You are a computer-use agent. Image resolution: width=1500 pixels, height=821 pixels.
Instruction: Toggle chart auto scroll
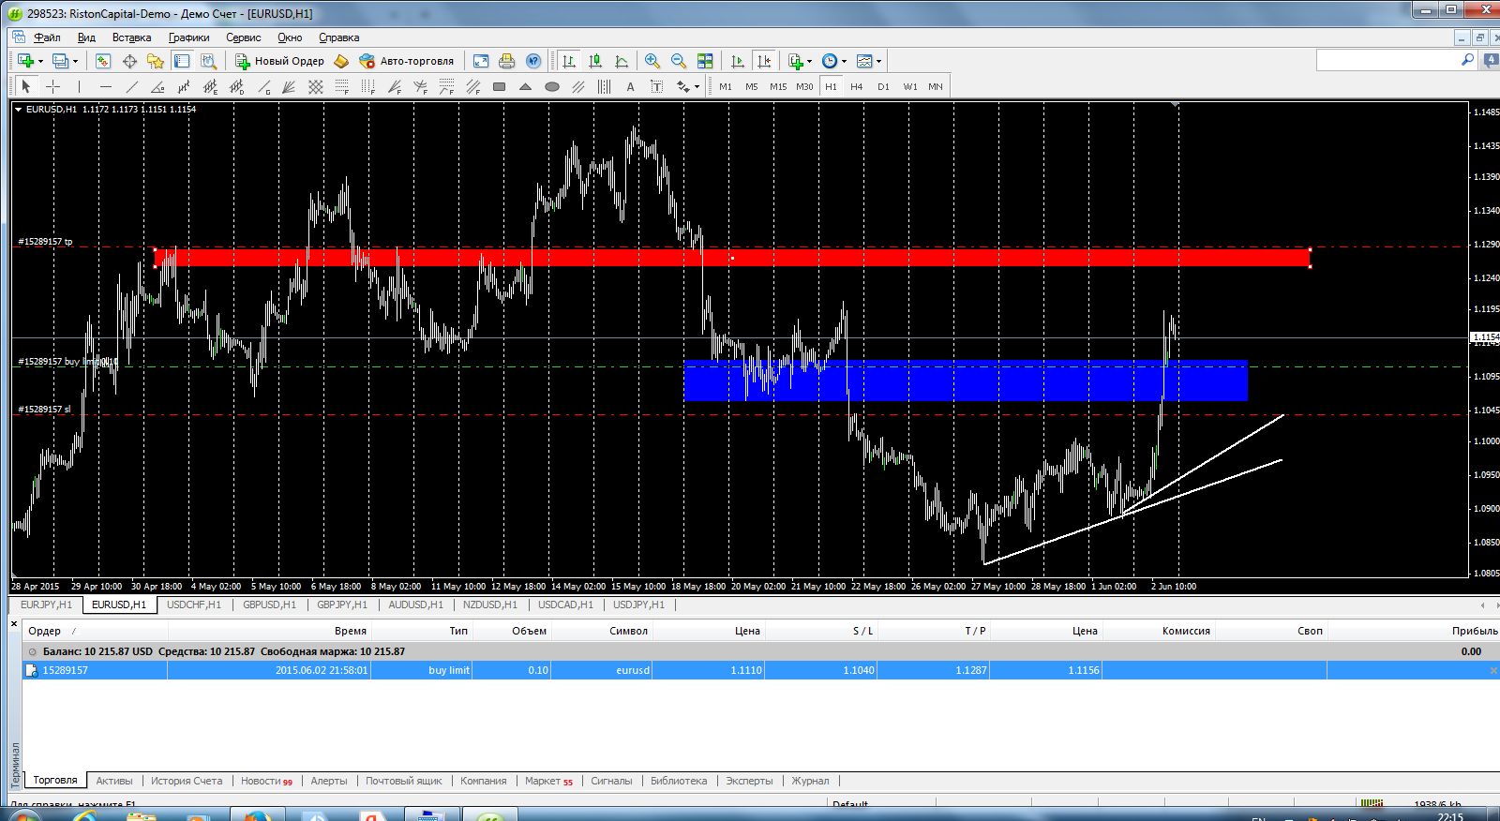[x=738, y=61]
